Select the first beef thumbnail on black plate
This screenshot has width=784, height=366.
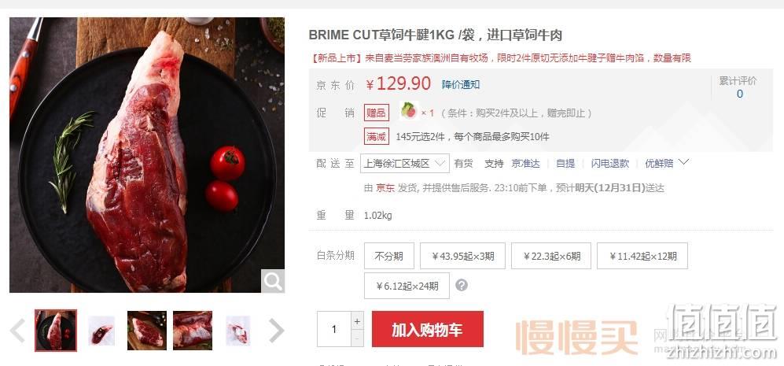pos(56,331)
